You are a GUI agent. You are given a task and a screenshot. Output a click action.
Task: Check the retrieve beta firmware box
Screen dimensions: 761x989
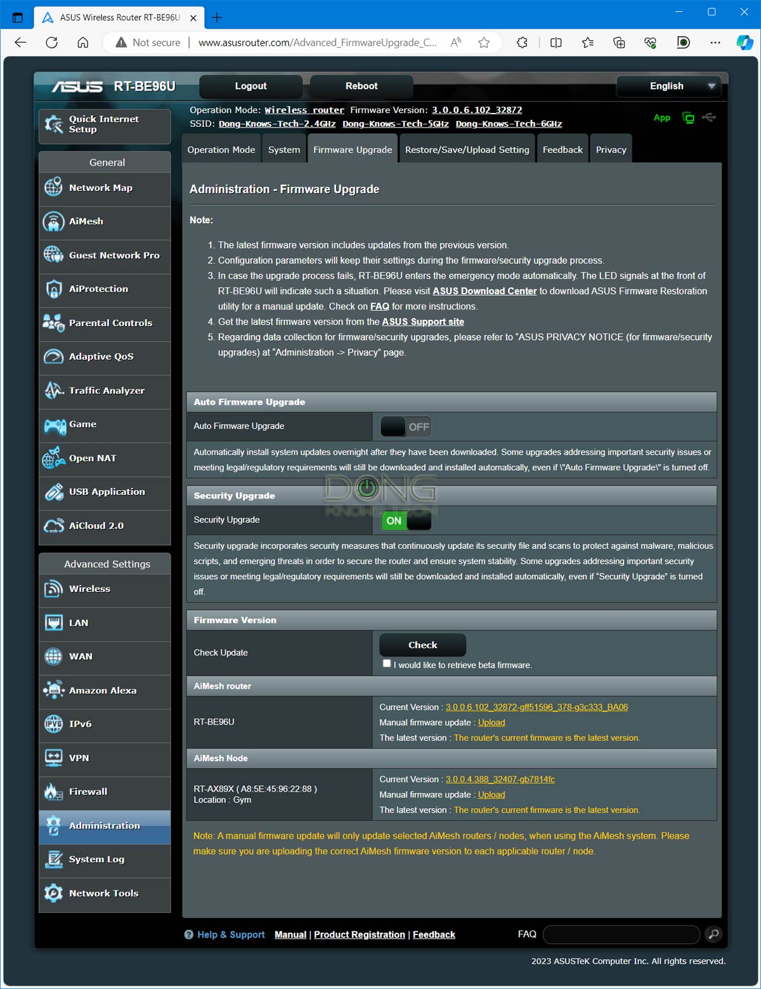point(387,664)
